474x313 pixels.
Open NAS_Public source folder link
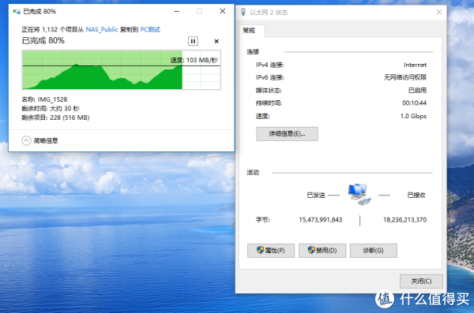coord(102,29)
